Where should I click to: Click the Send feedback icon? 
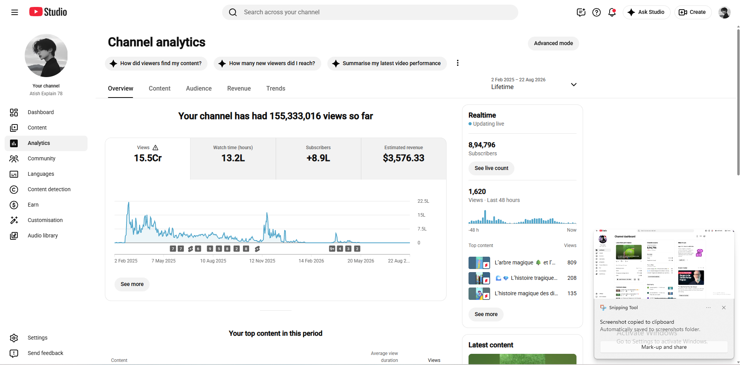[14, 353]
